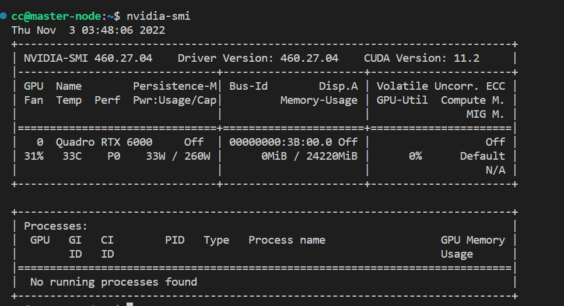Click the NVIDIA-SMI 460.27.04 version text
The width and height of the screenshot is (564, 306).
coord(88,58)
